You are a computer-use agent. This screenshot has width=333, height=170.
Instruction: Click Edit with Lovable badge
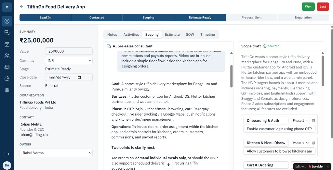point(309,167)
